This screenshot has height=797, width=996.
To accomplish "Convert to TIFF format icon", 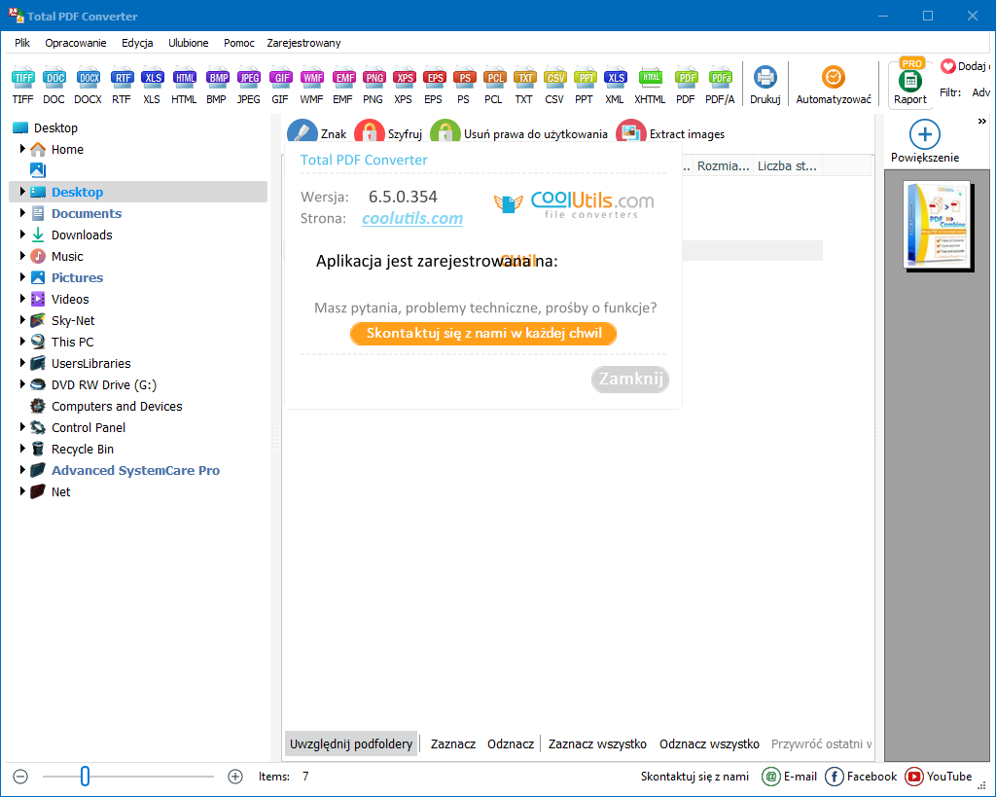I will pyautogui.click(x=23, y=86).
